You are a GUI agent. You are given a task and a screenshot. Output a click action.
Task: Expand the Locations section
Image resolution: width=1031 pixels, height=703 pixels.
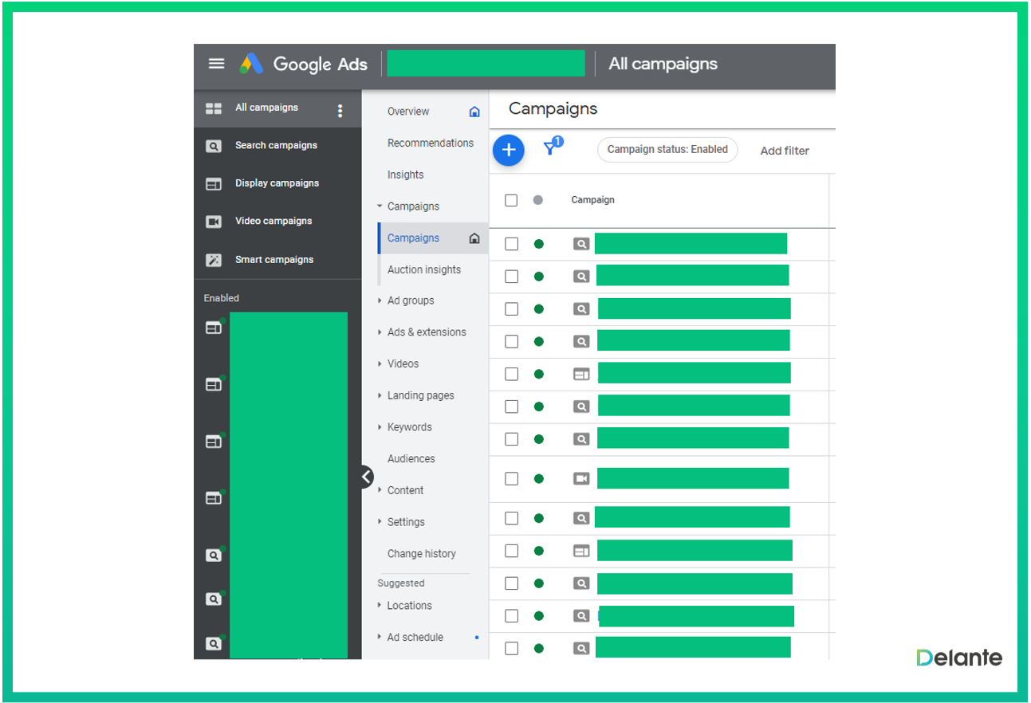pyautogui.click(x=380, y=606)
